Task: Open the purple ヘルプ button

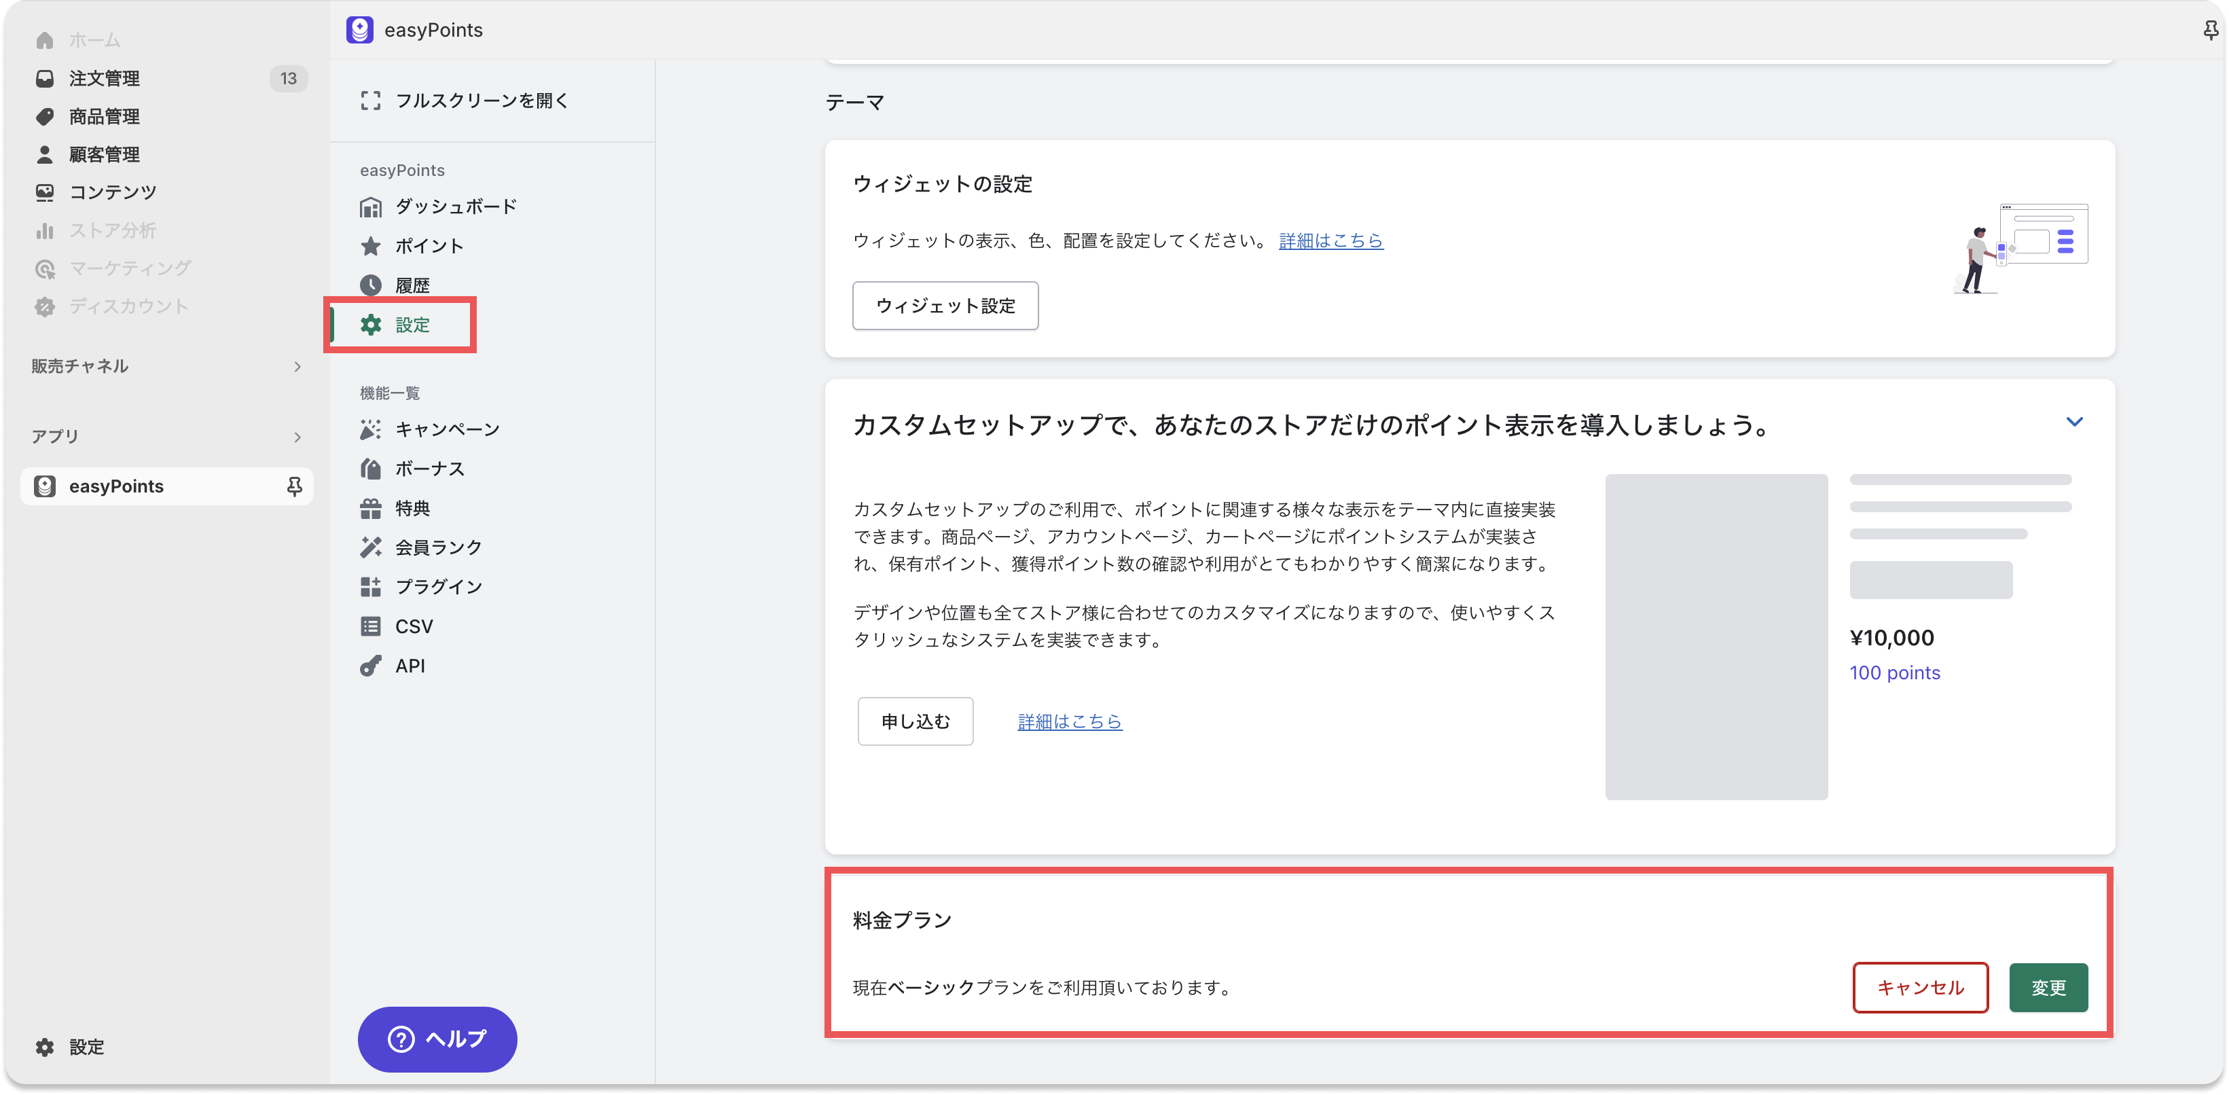Action: (437, 1039)
